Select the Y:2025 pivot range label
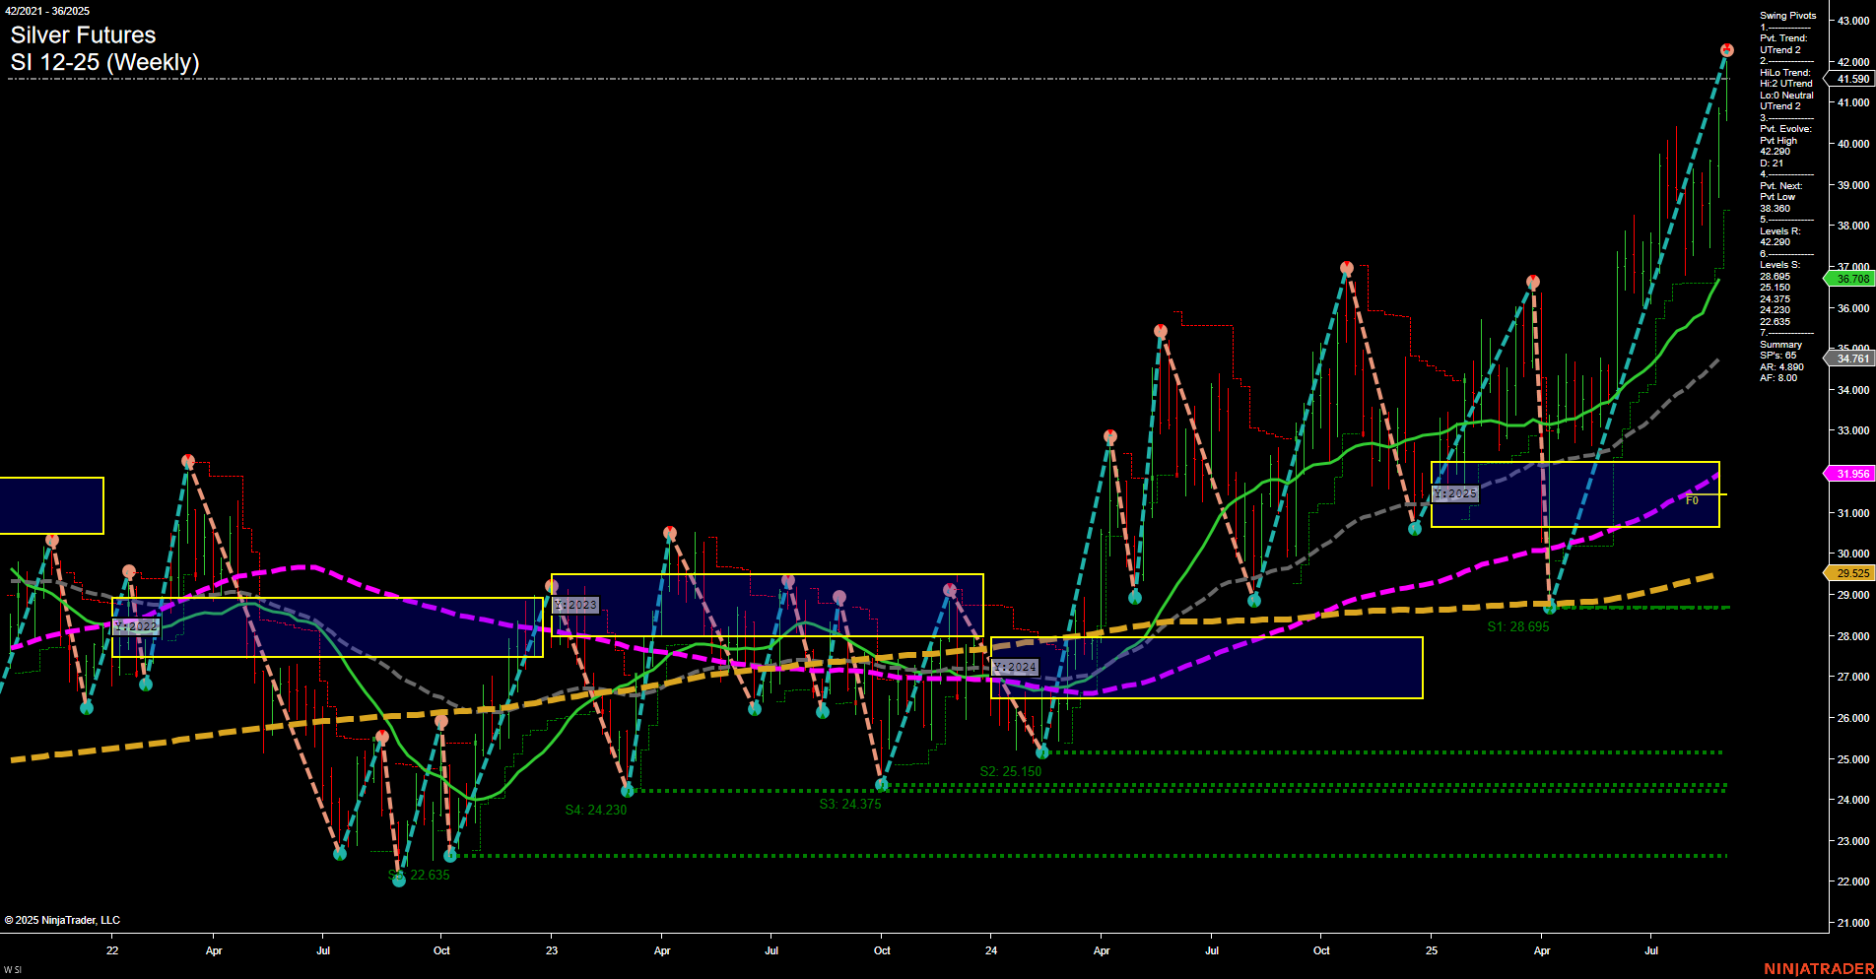This screenshot has width=1876, height=979. (1453, 492)
